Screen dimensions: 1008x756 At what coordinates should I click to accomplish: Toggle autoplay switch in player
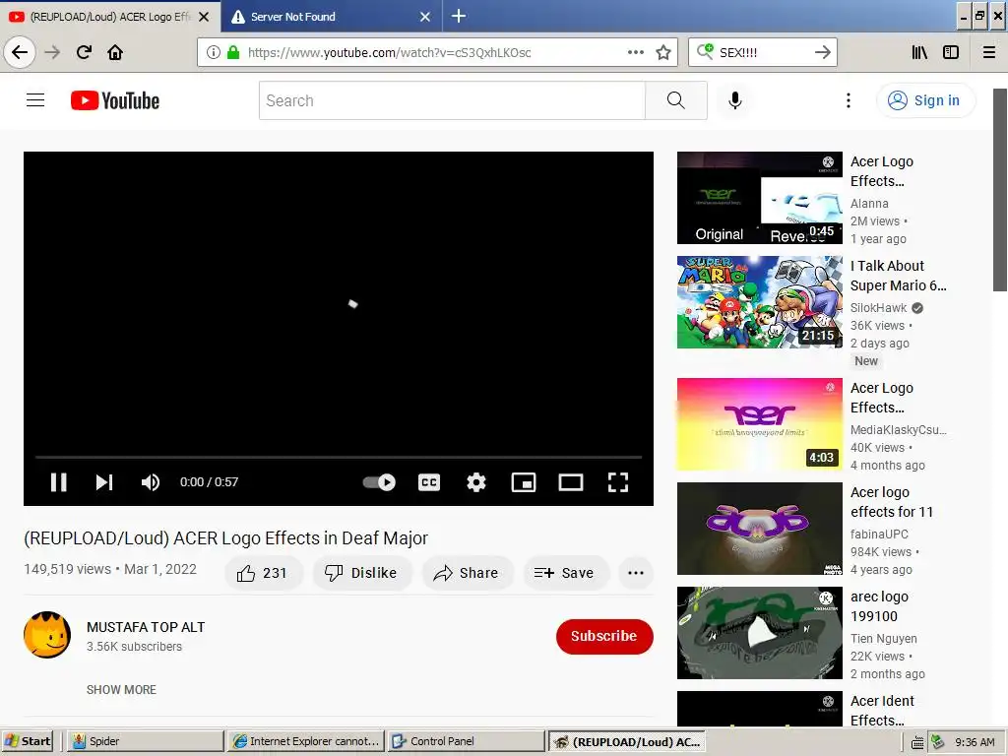[x=379, y=482]
